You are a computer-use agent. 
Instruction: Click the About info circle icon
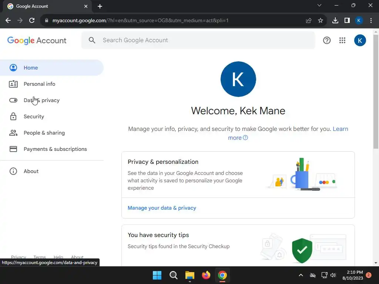pos(13,171)
